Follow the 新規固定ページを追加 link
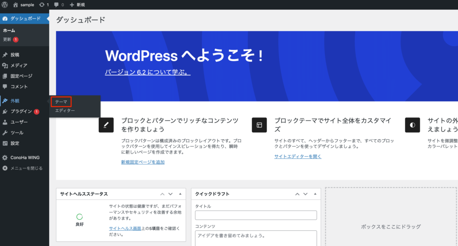The width and height of the screenshot is (458, 246). click(143, 162)
